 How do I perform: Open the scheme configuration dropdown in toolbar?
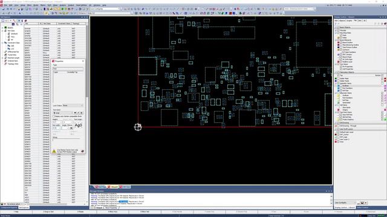pos(105,9)
